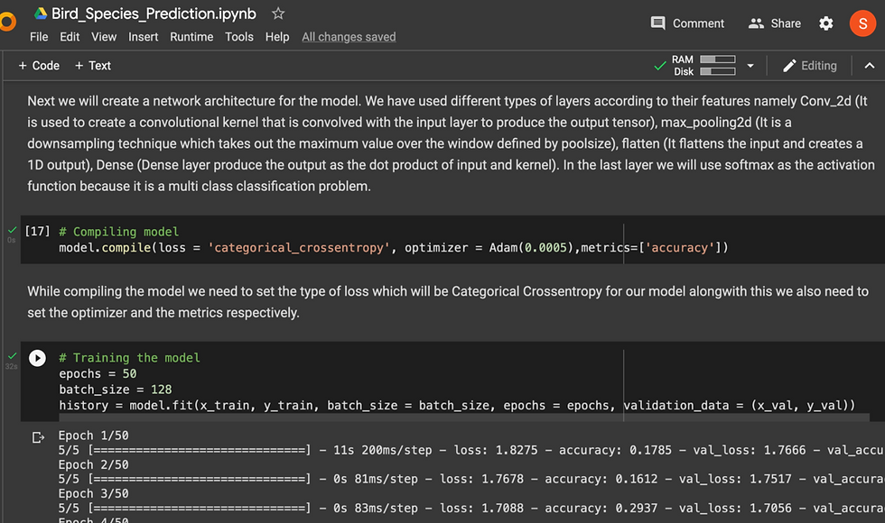Add a new Code cell
This screenshot has height=523, width=885.
39,65
